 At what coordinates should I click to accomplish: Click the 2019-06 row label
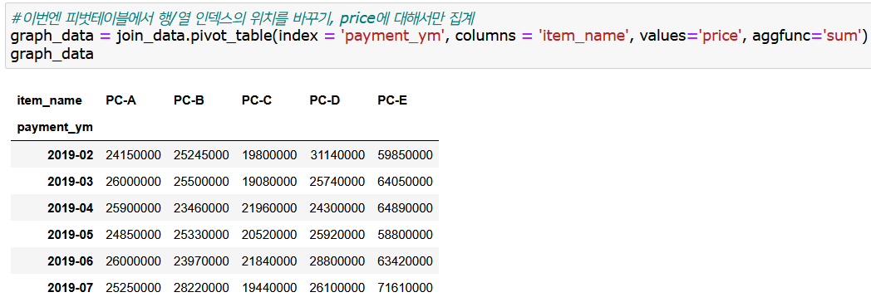click(x=71, y=261)
